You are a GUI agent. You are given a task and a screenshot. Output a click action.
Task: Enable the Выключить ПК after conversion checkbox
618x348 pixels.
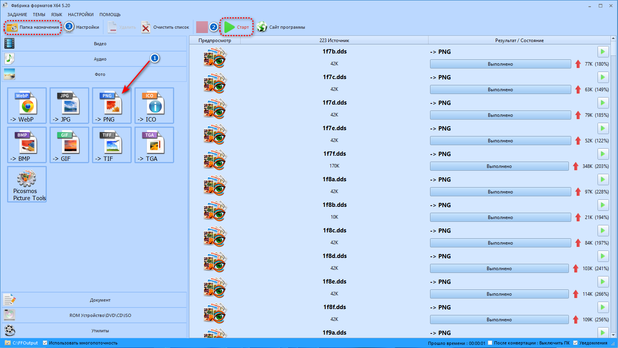coord(490,343)
